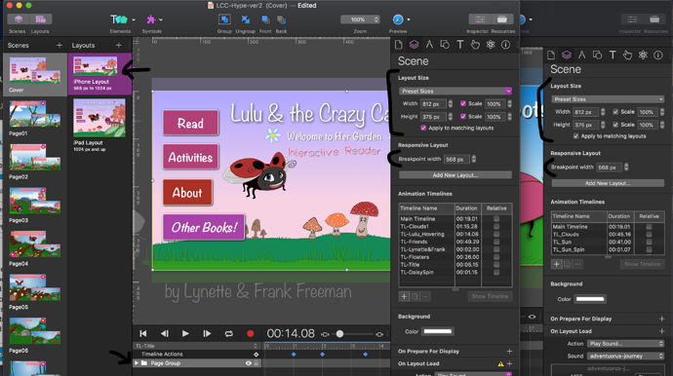Toggle Height Scale checkbox in front inspector
The width and height of the screenshot is (673, 376).
(463, 116)
